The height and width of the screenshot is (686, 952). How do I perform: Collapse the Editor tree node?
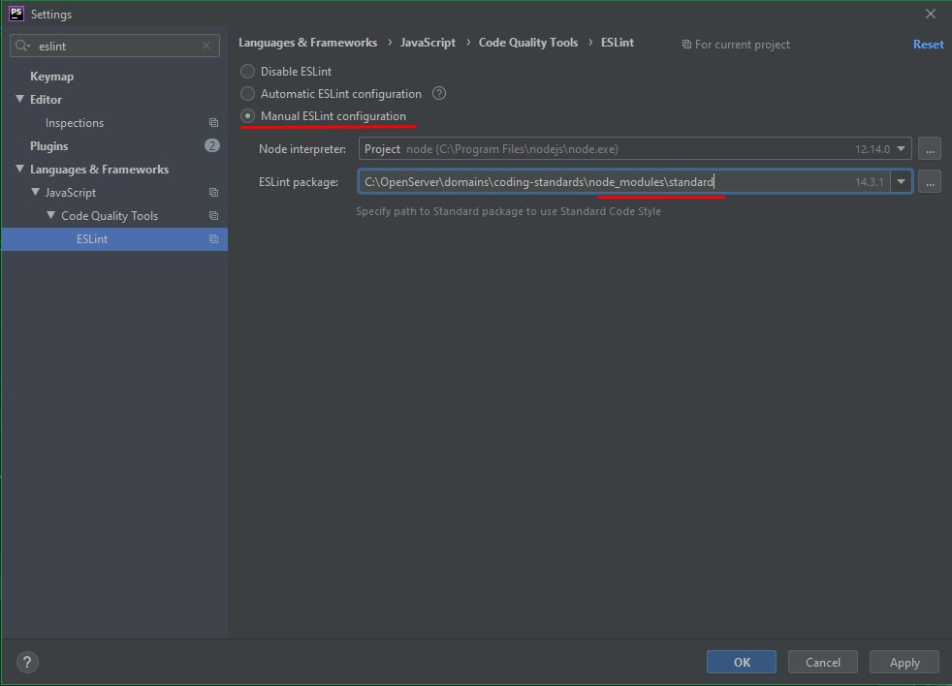click(x=20, y=99)
